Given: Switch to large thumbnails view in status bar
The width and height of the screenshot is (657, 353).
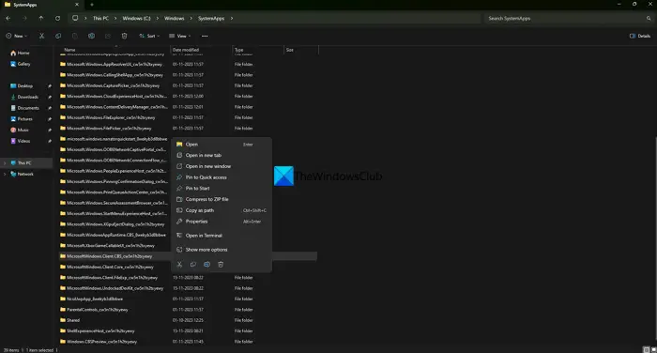Looking at the screenshot, I should point(654,349).
